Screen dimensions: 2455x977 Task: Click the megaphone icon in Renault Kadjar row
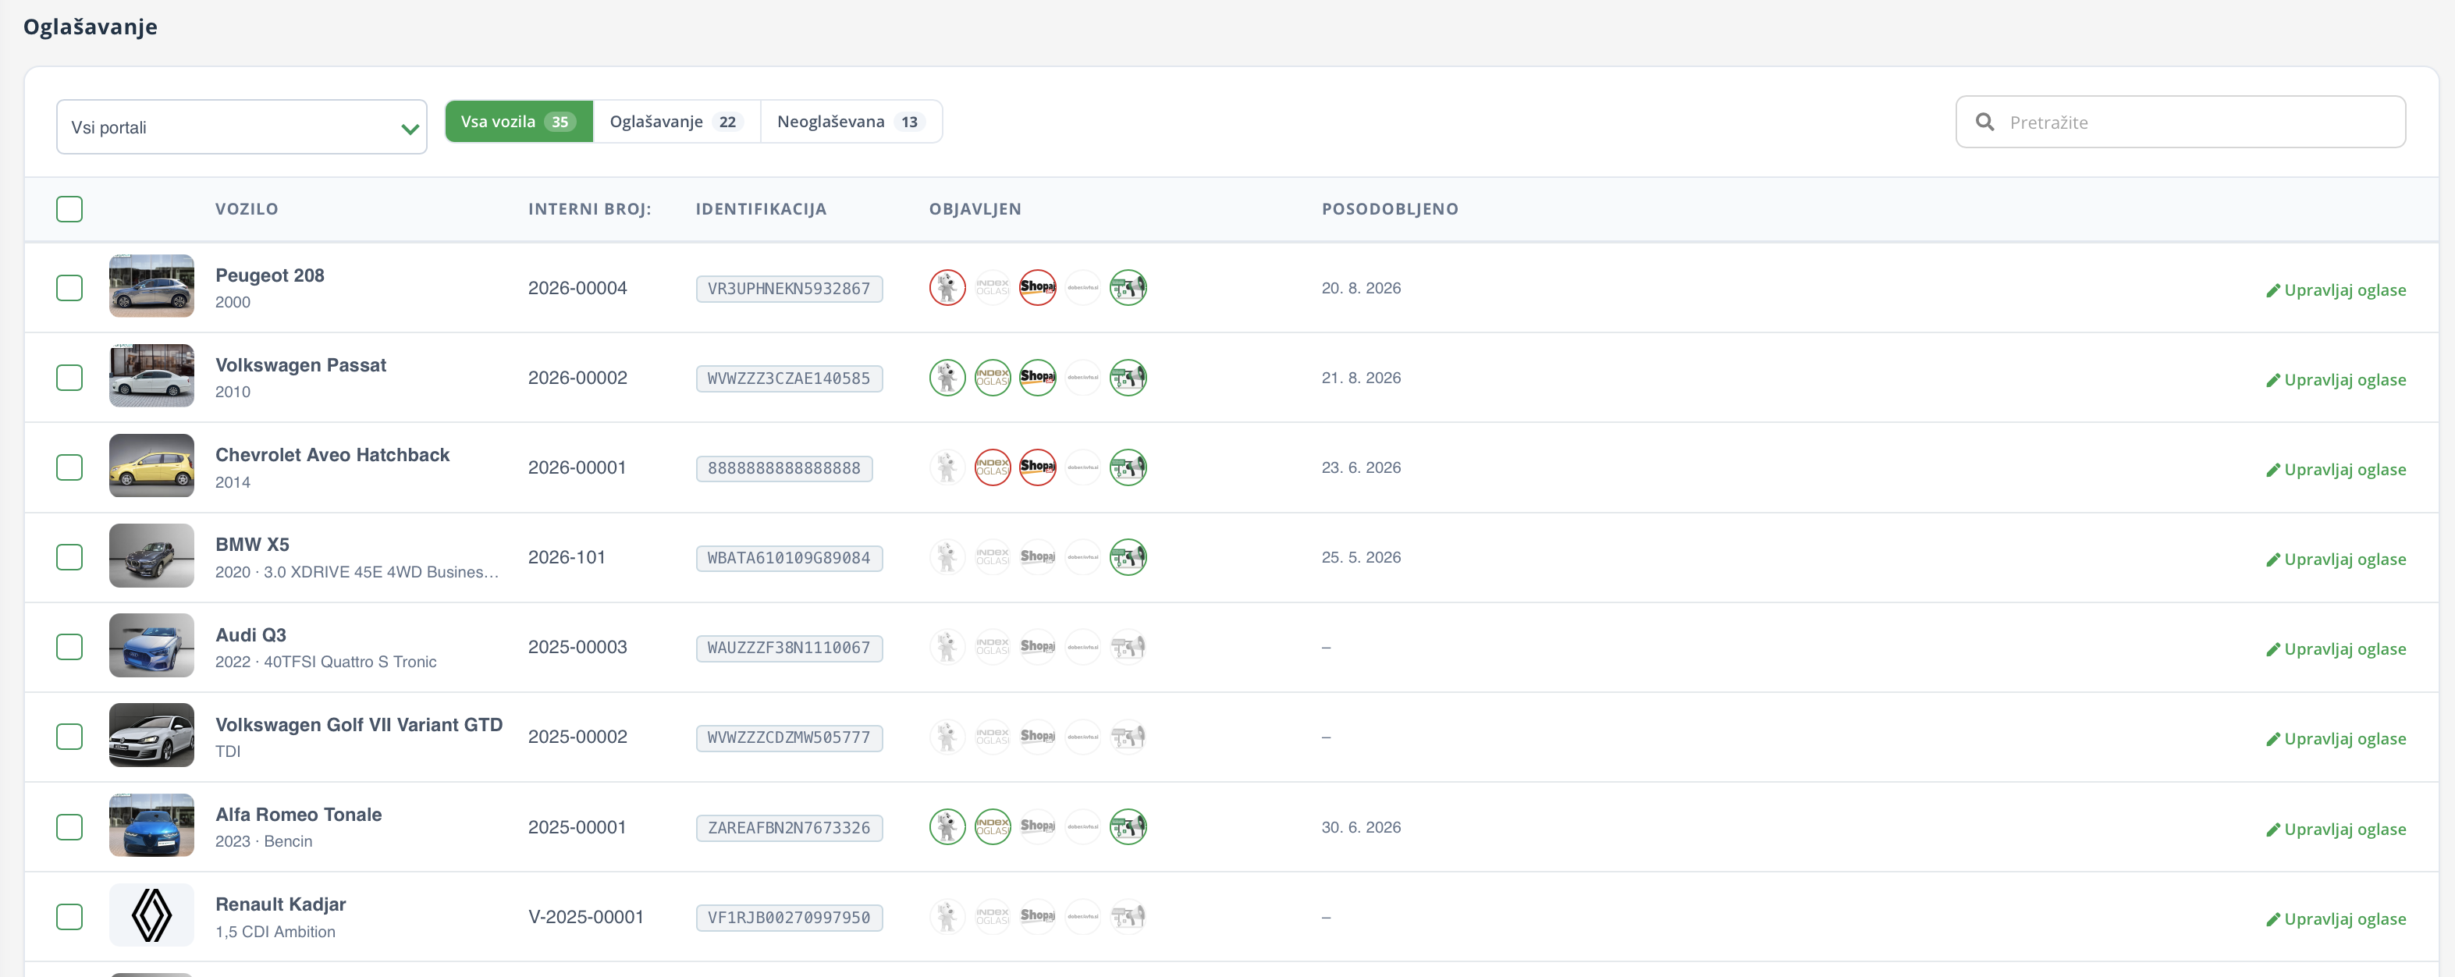click(x=1128, y=916)
